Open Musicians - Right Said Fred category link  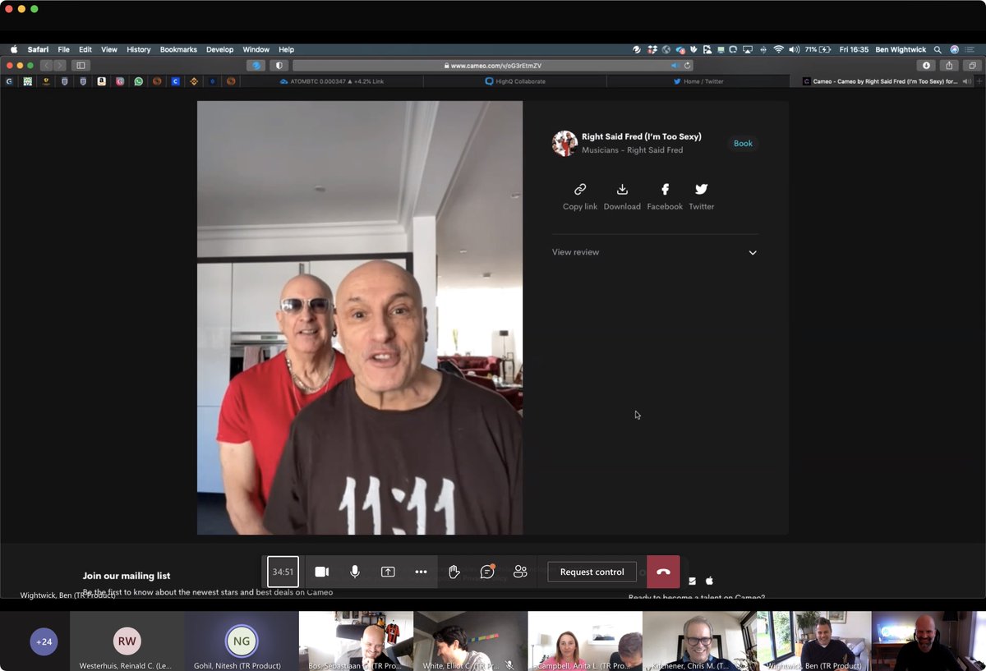tap(632, 150)
